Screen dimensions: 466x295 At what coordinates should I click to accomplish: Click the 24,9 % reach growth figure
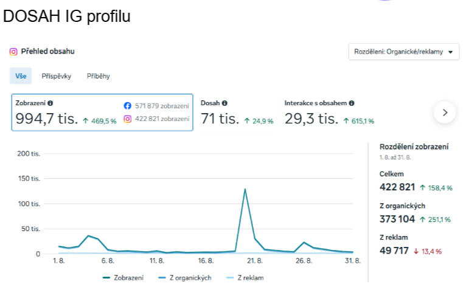263,121
